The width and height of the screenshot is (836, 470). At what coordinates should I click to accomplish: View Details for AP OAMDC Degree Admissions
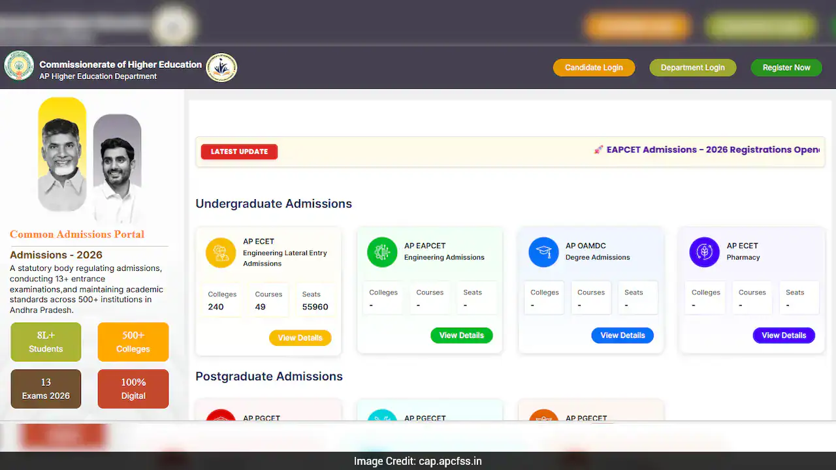pos(622,336)
